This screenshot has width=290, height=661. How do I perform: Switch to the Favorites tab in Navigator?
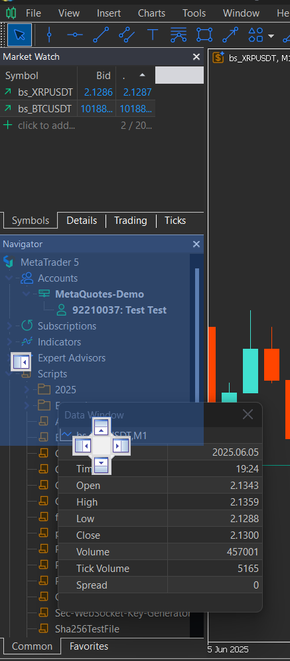tap(89, 646)
